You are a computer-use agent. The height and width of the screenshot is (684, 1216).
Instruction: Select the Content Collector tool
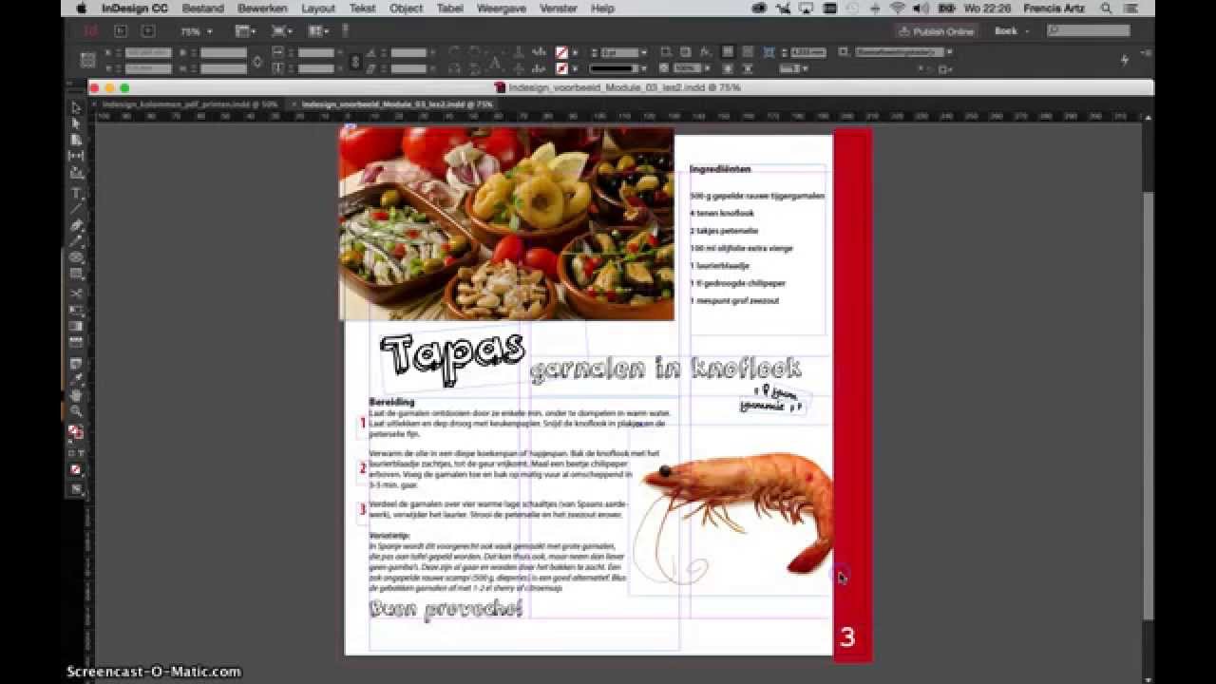(x=76, y=173)
